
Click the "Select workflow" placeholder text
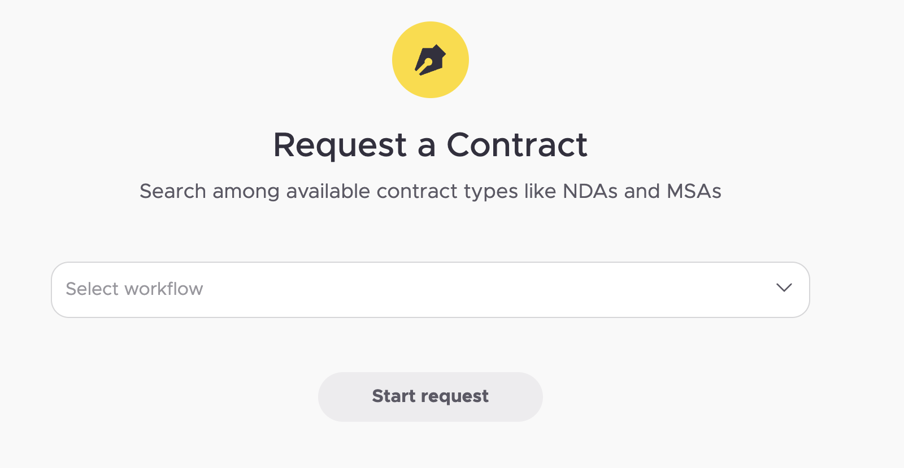134,289
